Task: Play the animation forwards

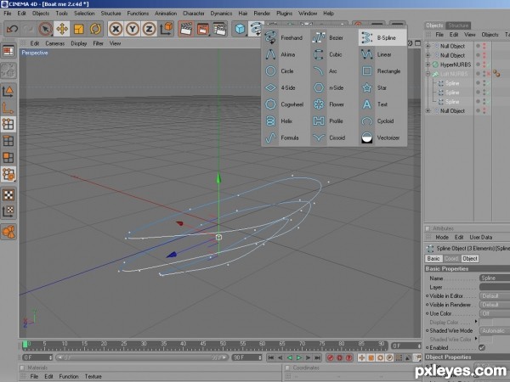Action: coord(298,357)
